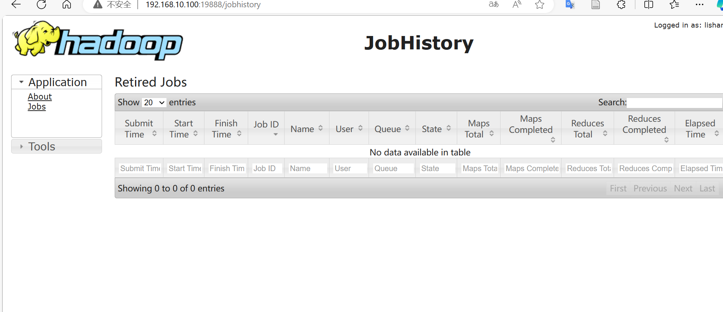Go to Last page of results

point(707,188)
